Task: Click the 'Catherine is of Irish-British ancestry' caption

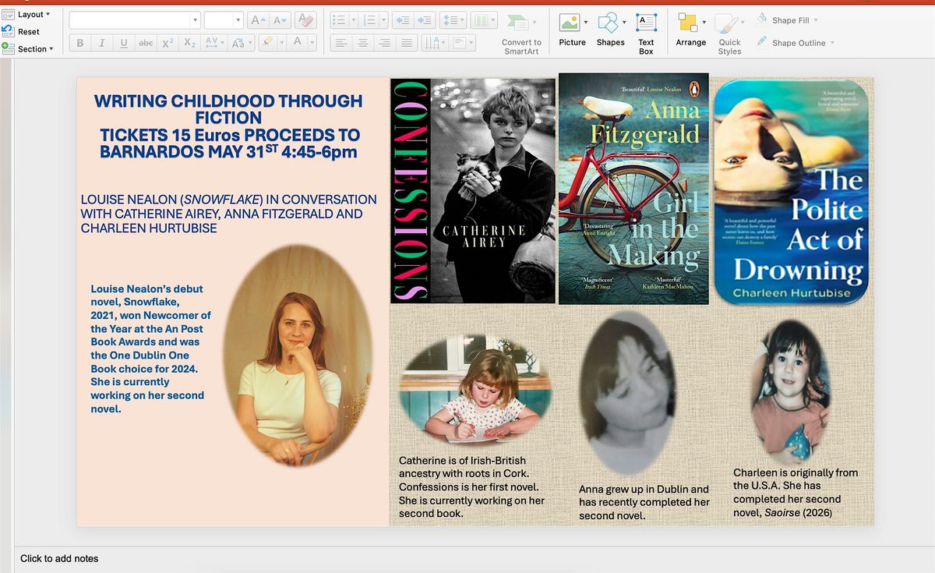Action: (471, 487)
